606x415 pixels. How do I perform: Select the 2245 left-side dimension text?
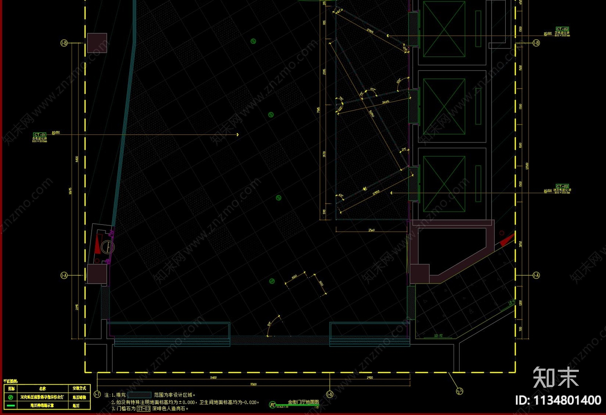coord(77,307)
